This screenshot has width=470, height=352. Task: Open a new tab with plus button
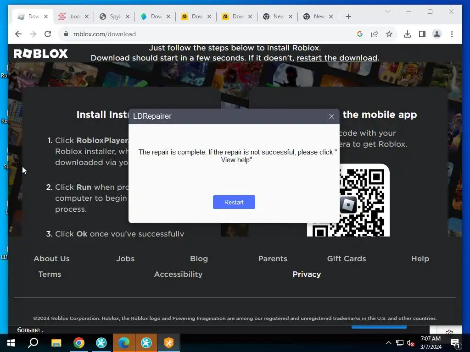click(348, 16)
